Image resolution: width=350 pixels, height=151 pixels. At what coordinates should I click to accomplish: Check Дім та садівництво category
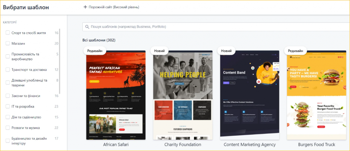(x=8, y=117)
